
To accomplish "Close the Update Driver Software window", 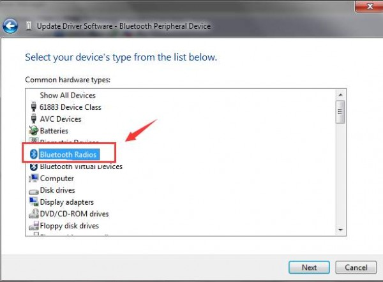I will [x=366, y=5].
